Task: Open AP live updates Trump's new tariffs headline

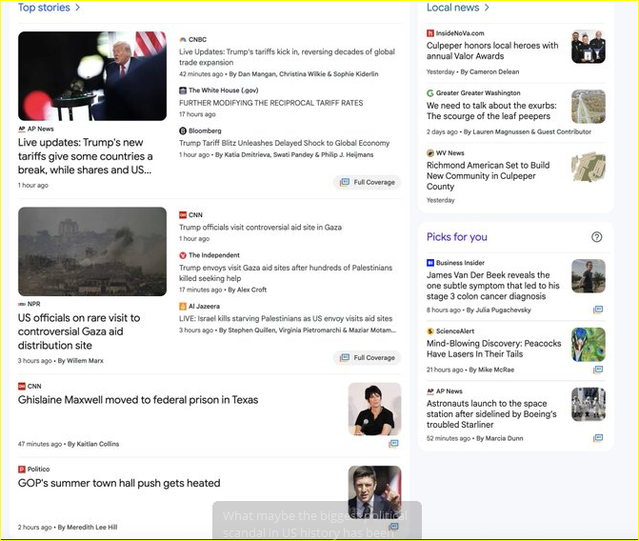Action: click(x=86, y=156)
